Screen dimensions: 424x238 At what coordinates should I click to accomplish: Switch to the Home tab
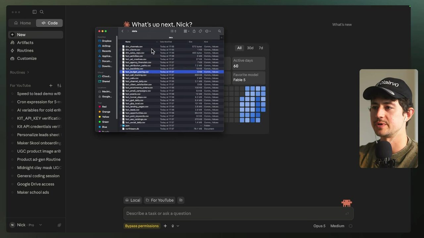pyautogui.click(x=22, y=23)
